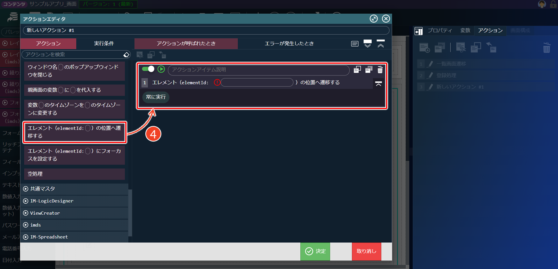
Task: Collapse all action items with up-chevron icon
Action: click(x=381, y=43)
